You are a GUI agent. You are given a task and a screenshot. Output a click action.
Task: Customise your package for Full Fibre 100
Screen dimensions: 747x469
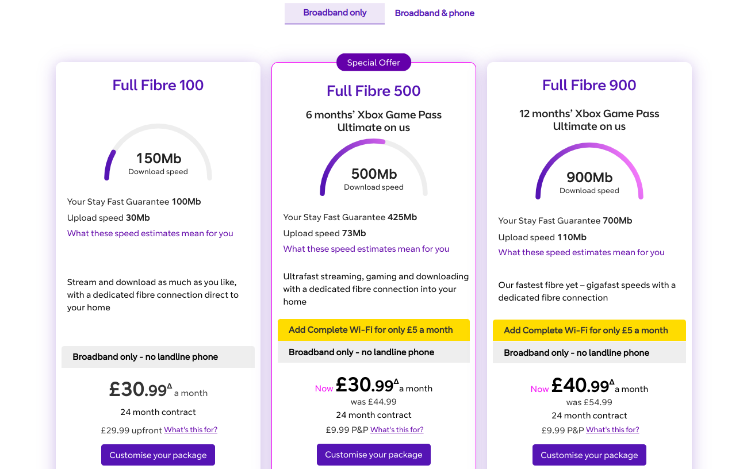click(158, 455)
